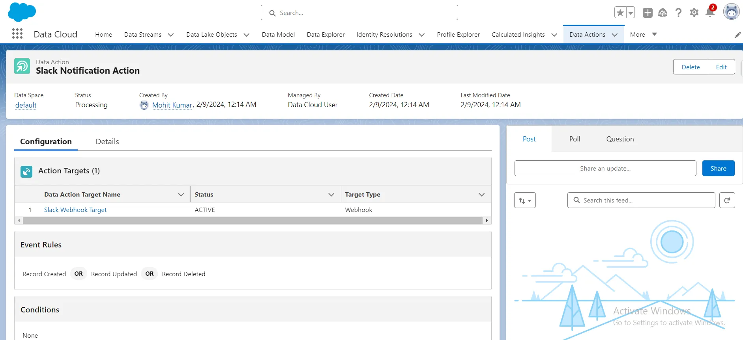Open the App Launcher grid icon
The image size is (743, 340).
click(17, 34)
